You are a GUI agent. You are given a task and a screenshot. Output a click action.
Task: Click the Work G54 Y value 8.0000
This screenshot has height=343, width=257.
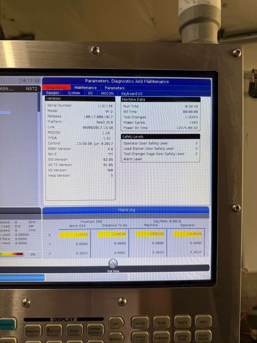pyautogui.click(x=82, y=244)
